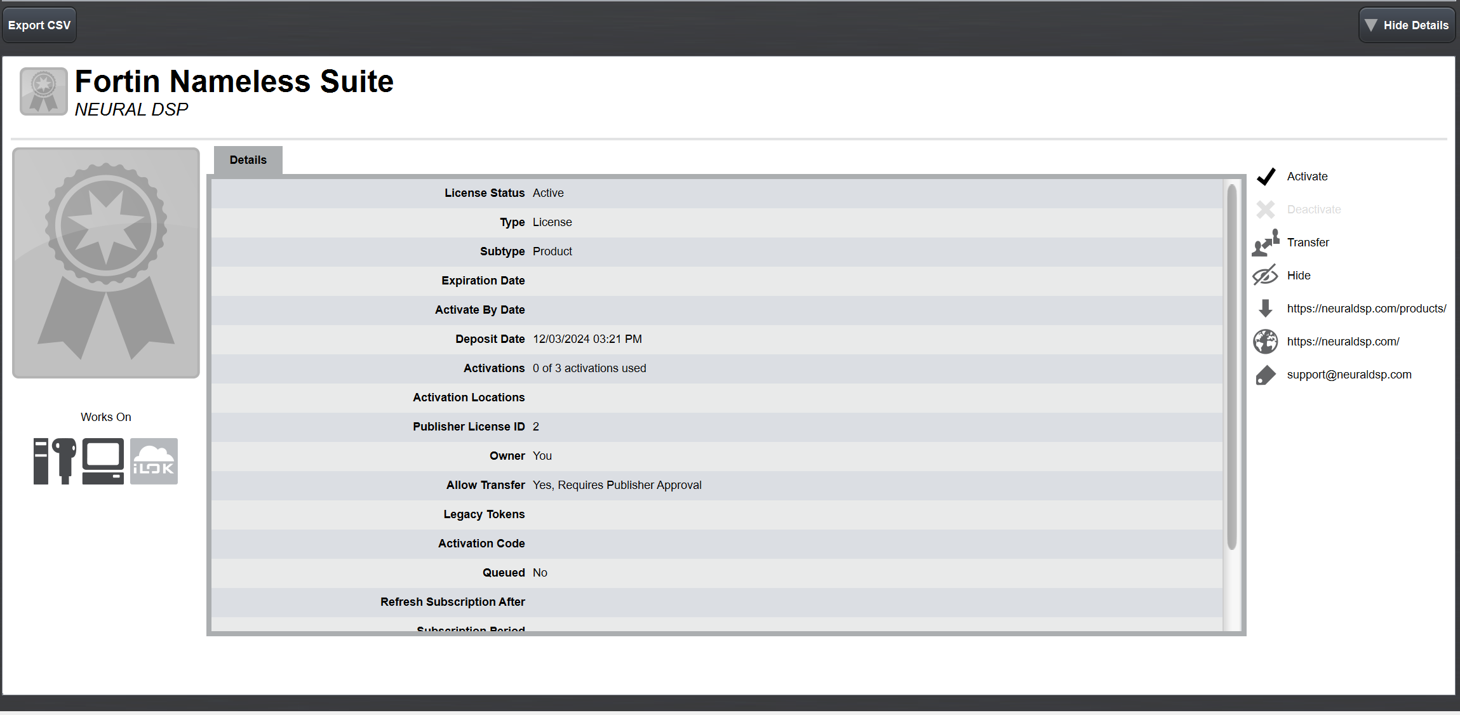1460x715 pixels.
Task: Click the Activation Code label
Action: point(481,544)
